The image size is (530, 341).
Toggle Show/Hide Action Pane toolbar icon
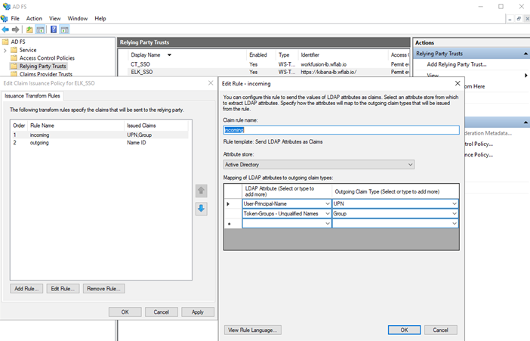65,29
